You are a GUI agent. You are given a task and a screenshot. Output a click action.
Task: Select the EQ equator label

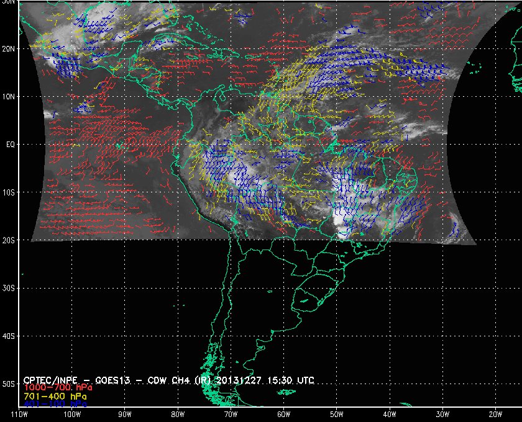[x=11, y=145]
